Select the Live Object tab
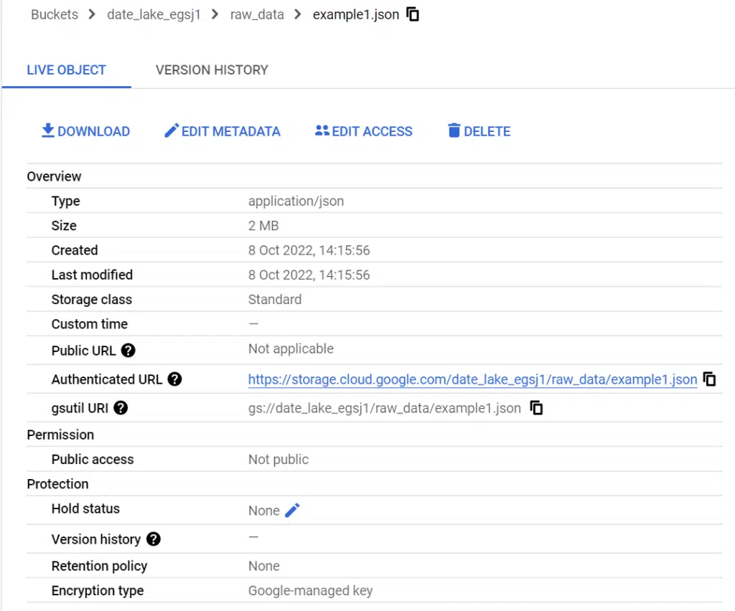 66,70
